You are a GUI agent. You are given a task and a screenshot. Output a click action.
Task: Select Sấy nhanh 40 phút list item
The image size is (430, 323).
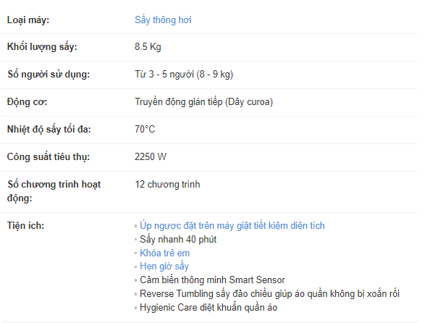tap(178, 239)
